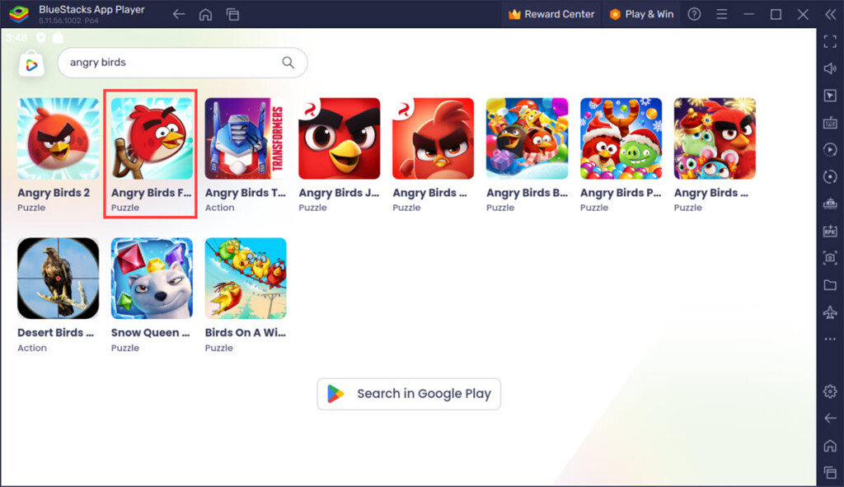844x487 pixels.
Task: Click the BlueStacks logo in the title bar
Action: coord(19,14)
